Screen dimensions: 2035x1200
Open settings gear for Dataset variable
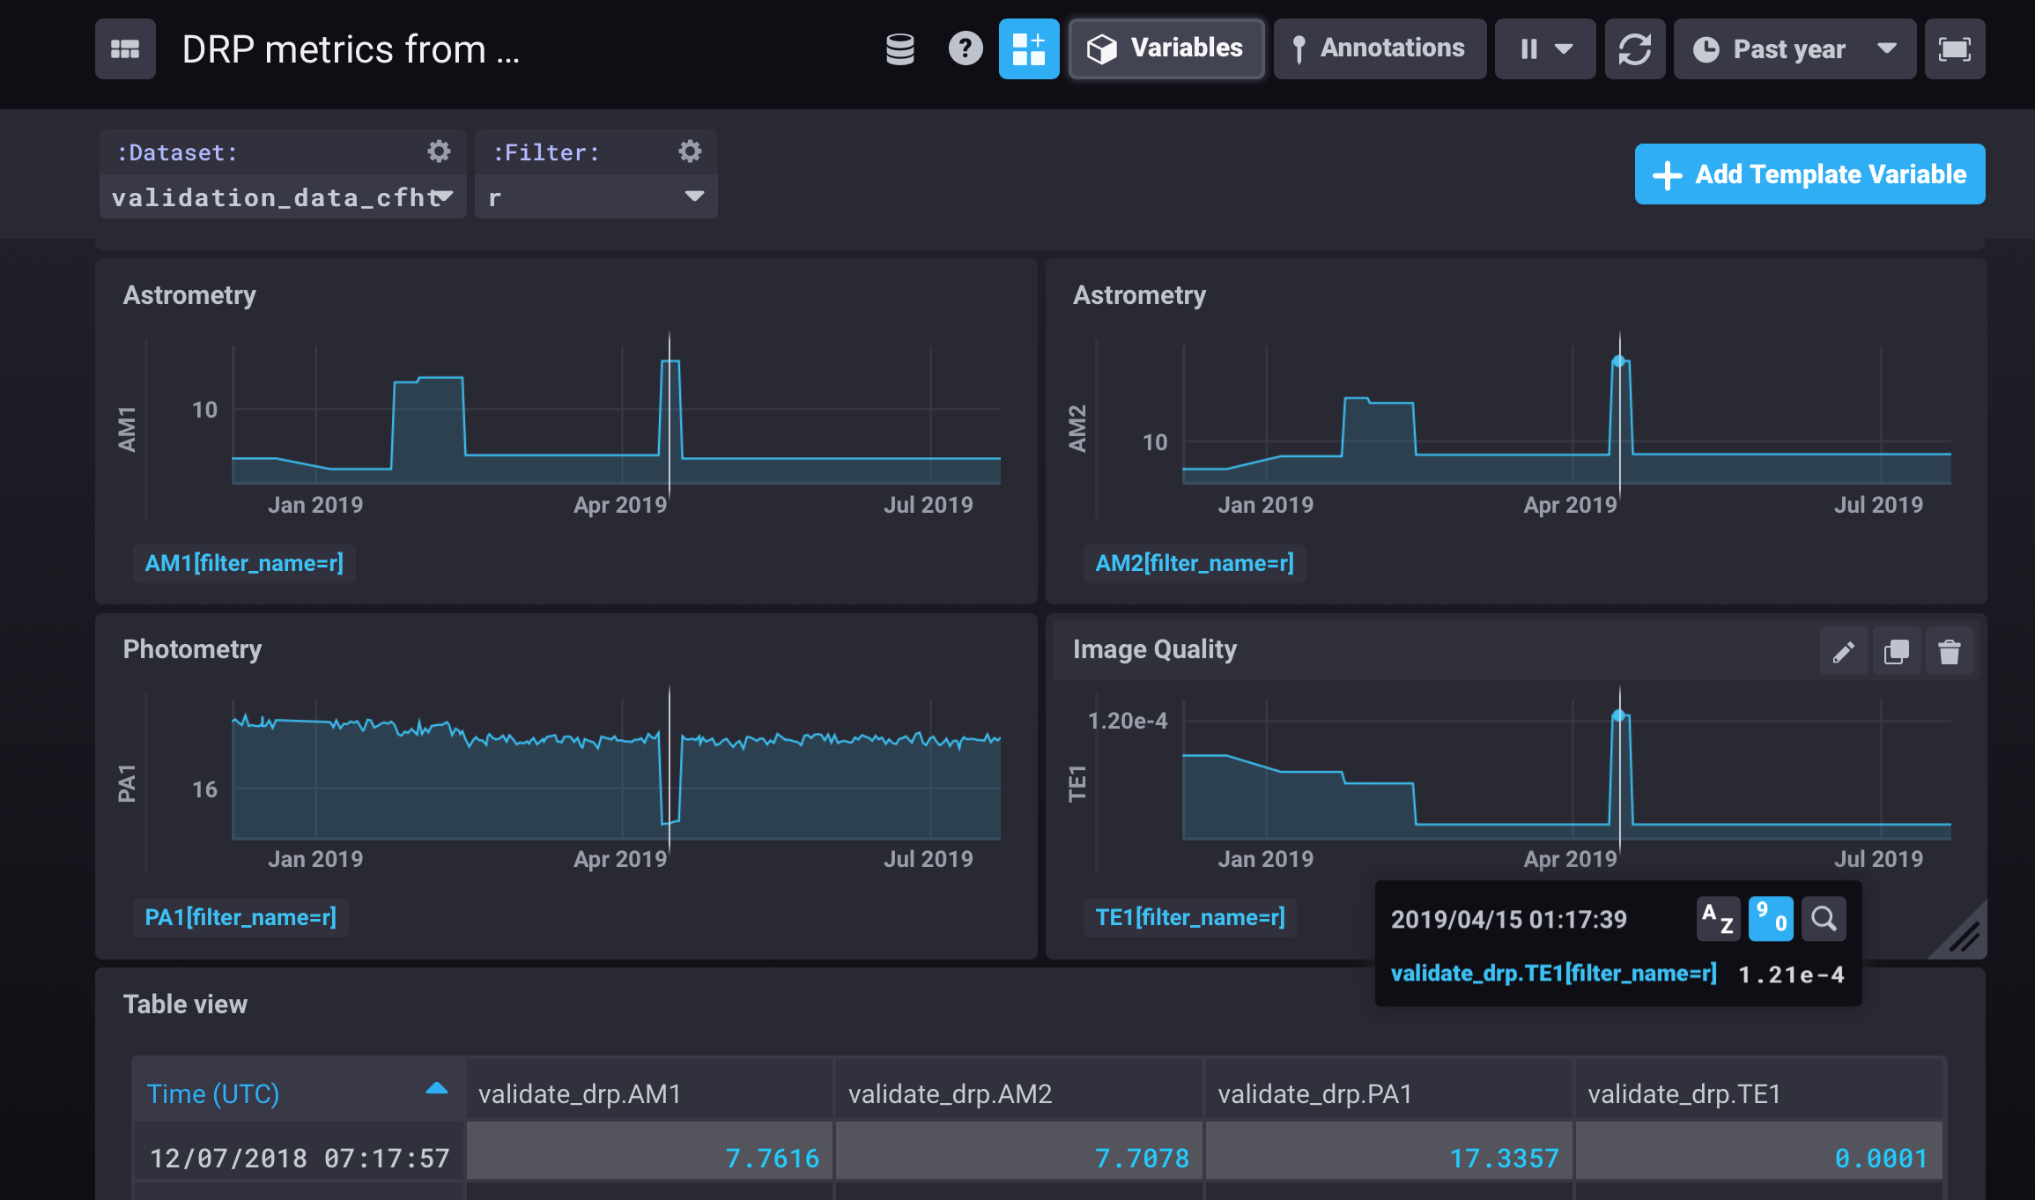(x=439, y=152)
